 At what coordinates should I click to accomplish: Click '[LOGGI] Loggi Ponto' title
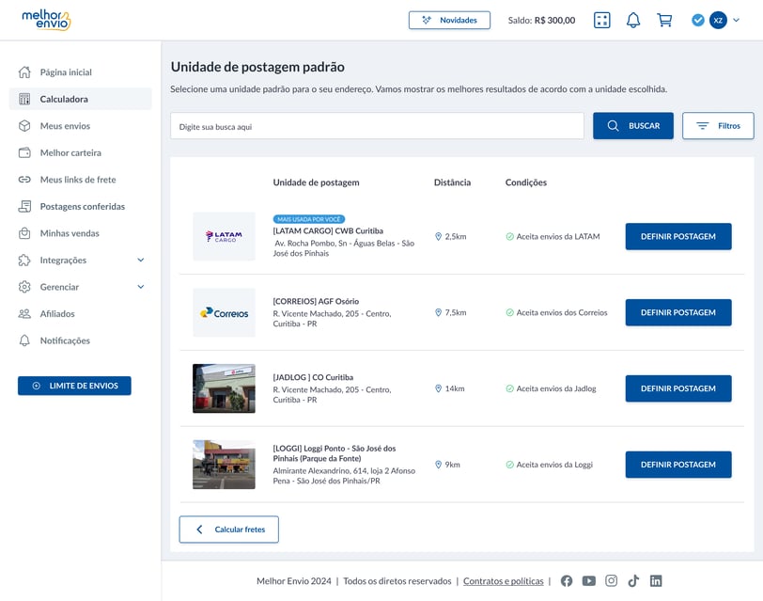click(x=335, y=453)
